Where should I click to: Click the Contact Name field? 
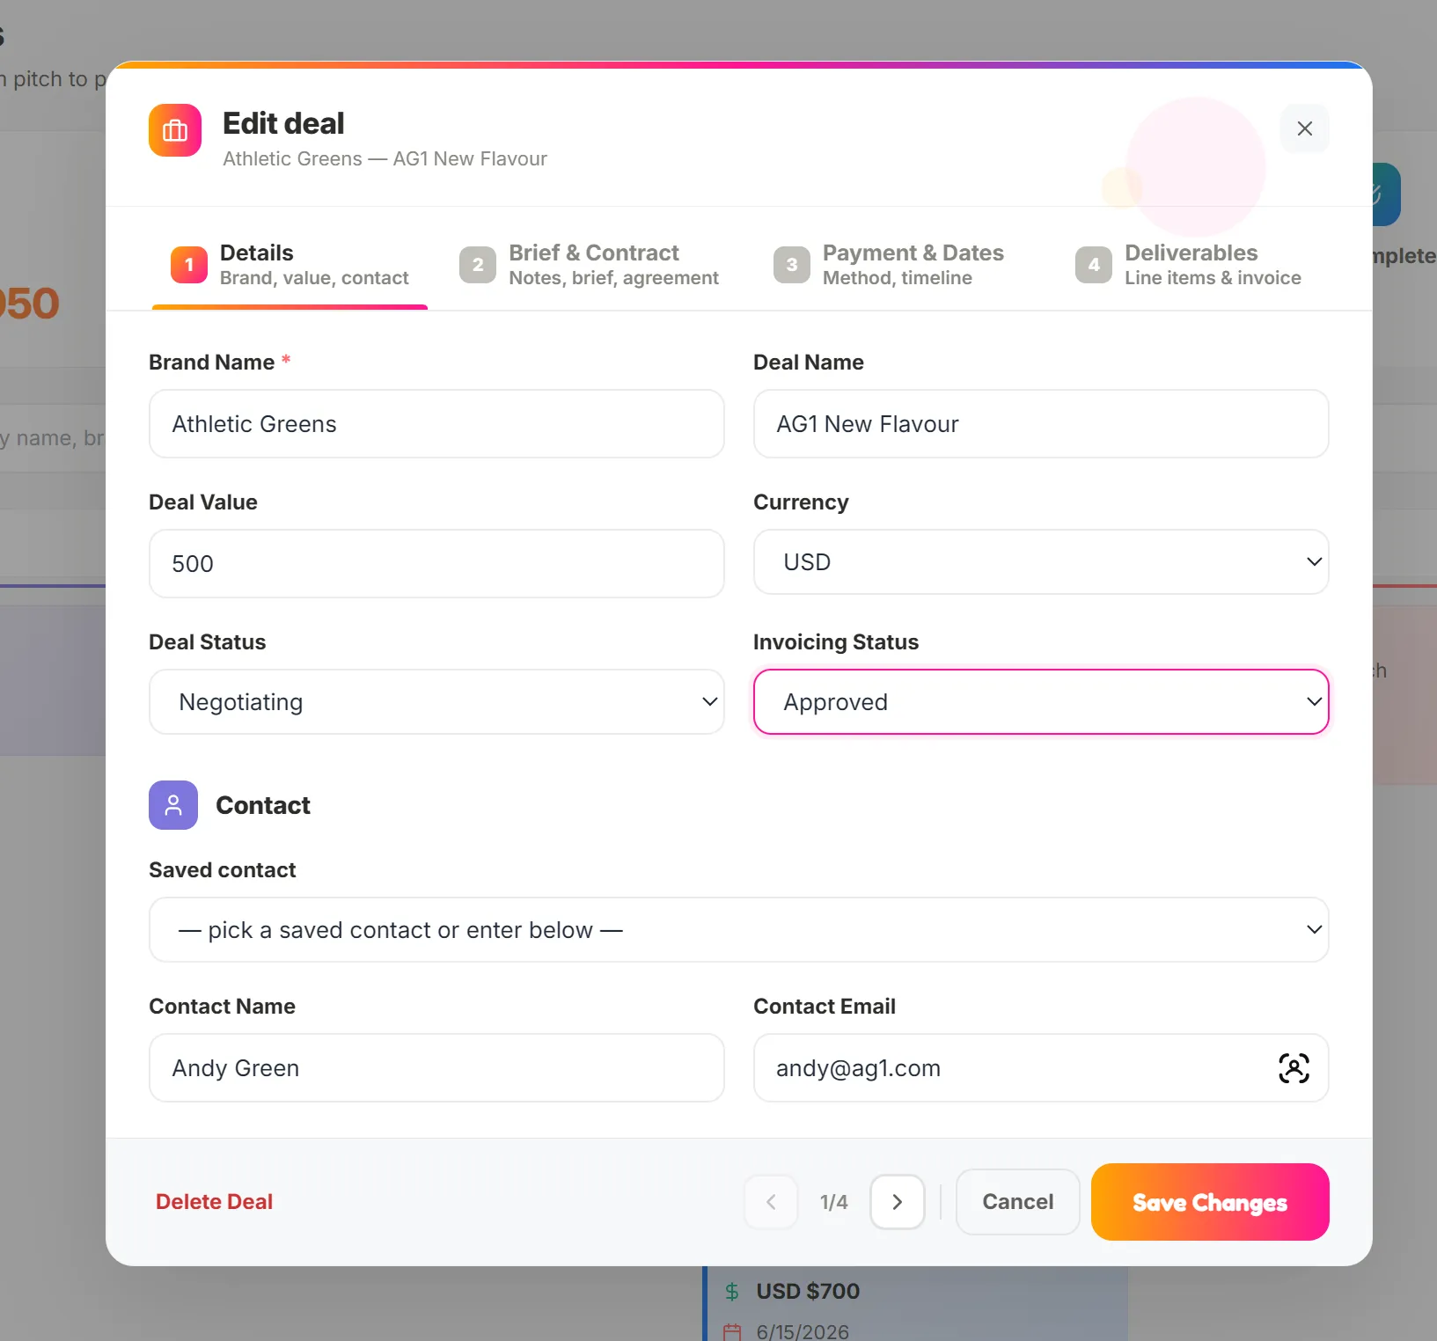[436, 1068]
